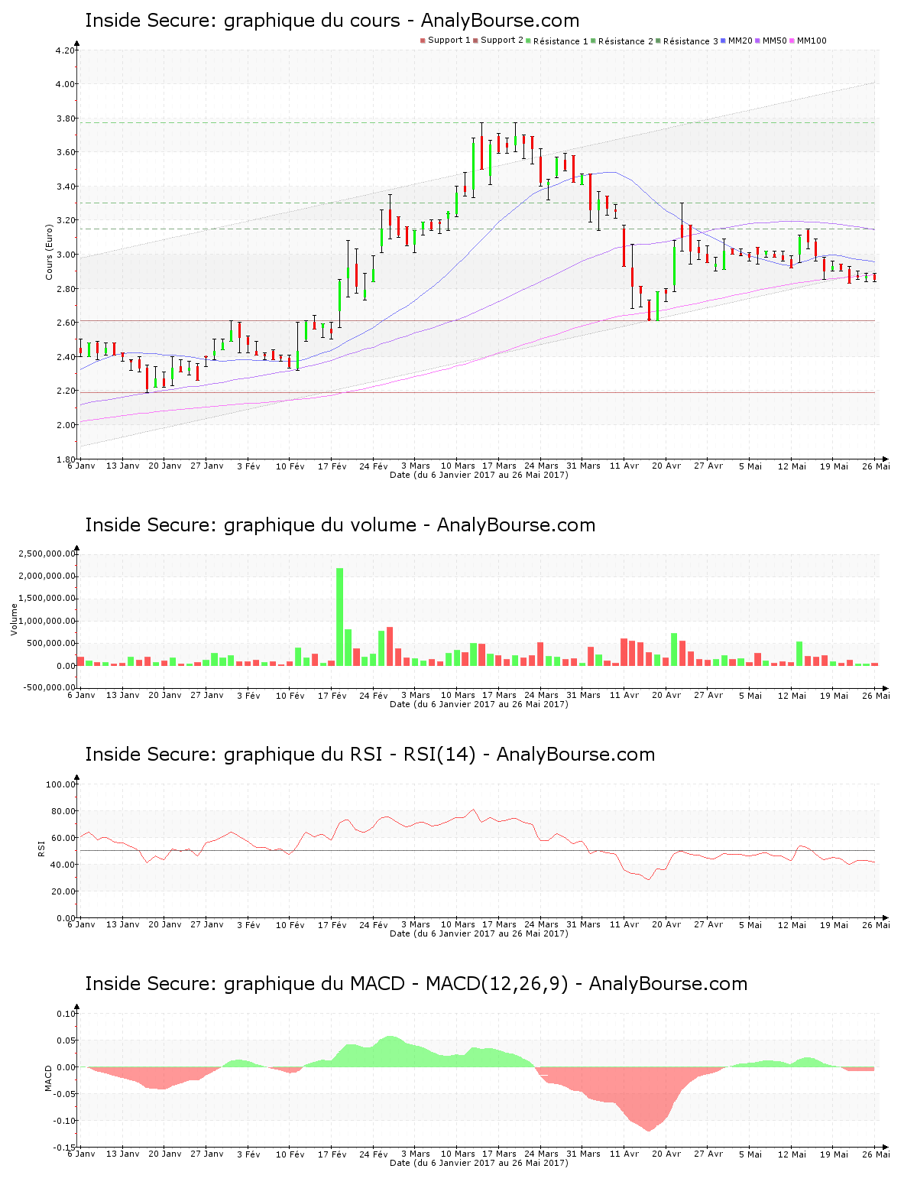Click the Support 1 red legend swatch
Viewport: 917px width, 1185px height.
point(423,41)
